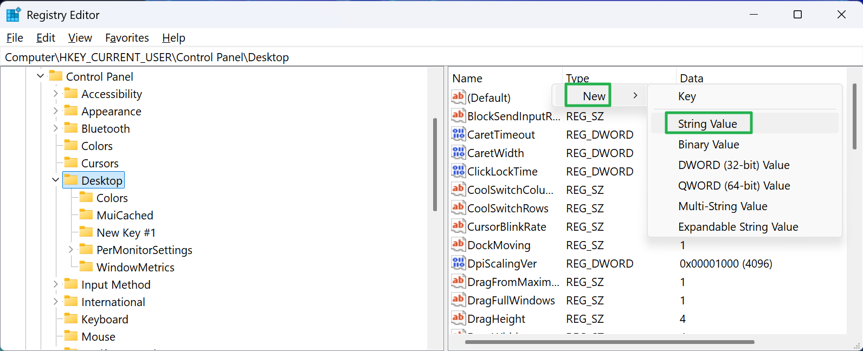Click the DragHeight string icon
The height and width of the screenshot is (351, 863).
[459, 318]
